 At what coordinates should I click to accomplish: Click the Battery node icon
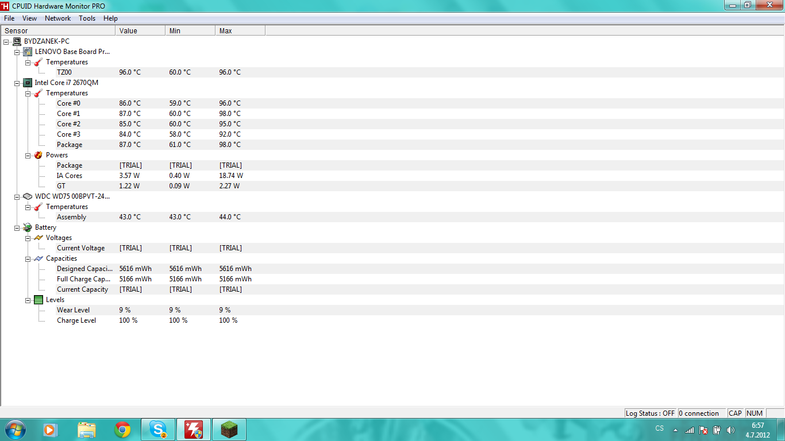(x=28, y=227)
